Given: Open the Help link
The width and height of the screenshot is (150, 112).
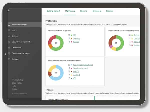Looking at the screenshot, I should (x=14, y=86).
